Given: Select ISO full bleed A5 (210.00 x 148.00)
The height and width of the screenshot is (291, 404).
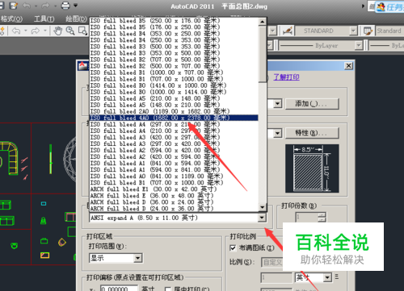Looking at the screenshot, I should [174, 98].
